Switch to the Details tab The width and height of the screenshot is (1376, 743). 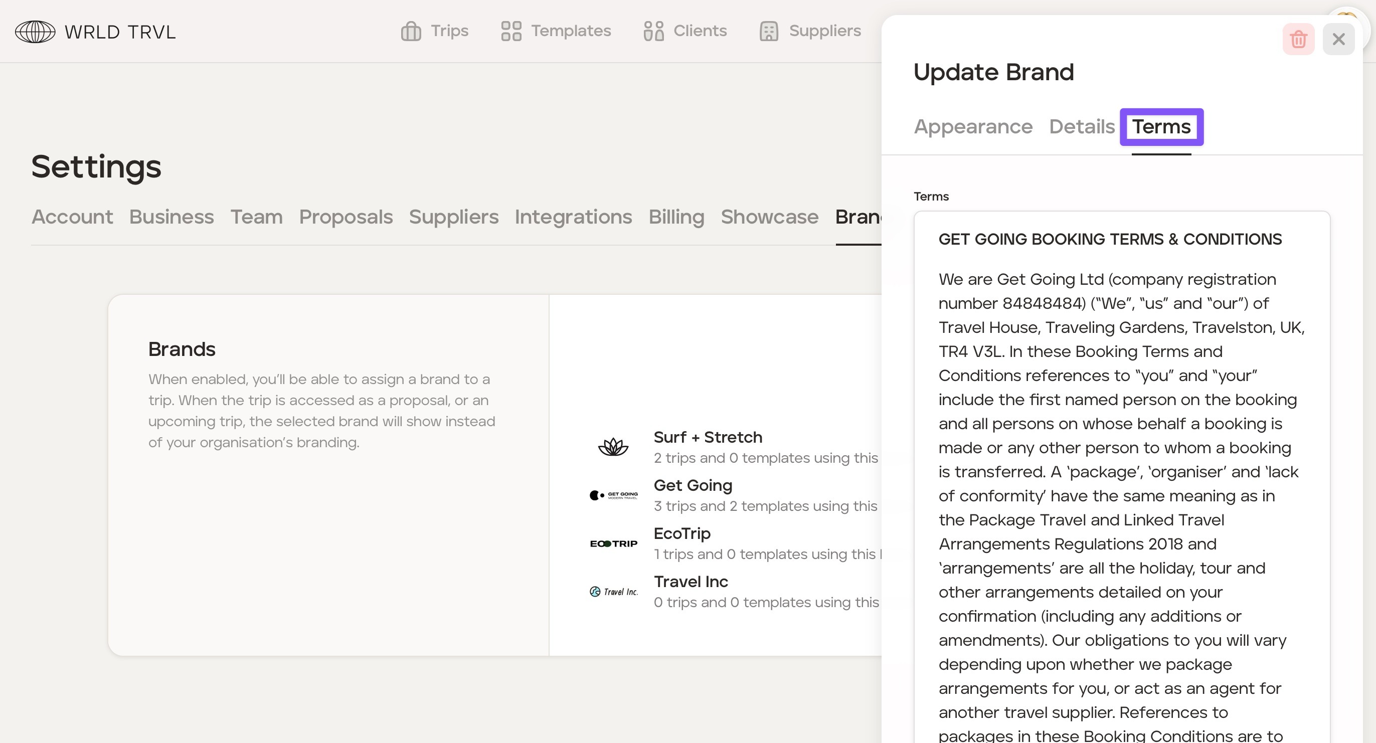click(1081, 127)
